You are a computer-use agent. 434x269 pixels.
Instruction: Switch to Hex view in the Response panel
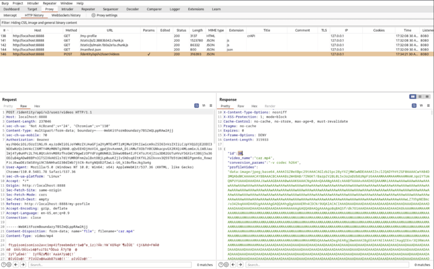pyautogui.click(x=255, y=106)
